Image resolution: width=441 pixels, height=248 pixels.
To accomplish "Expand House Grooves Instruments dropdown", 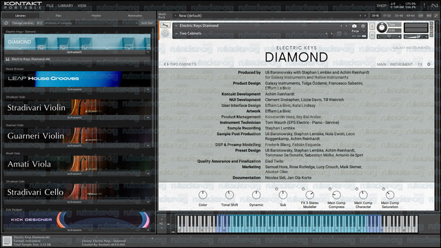I will click(x=148, y=90).
